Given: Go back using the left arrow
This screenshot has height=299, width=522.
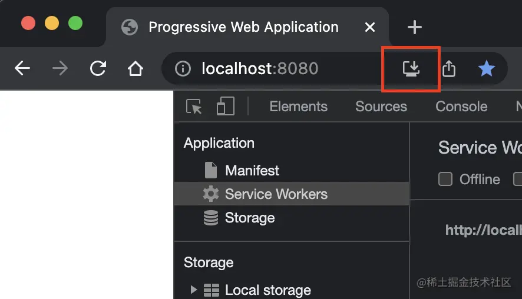Looking at the screenshot, I should [x=22, y=69].
